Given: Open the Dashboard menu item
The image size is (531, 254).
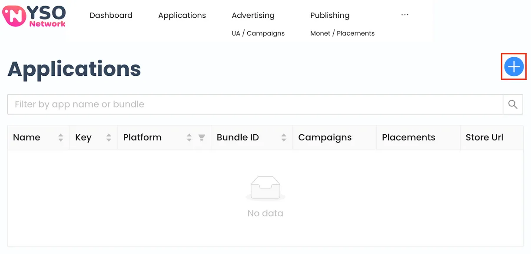Looking at the screenshot, I should point(111,15).
